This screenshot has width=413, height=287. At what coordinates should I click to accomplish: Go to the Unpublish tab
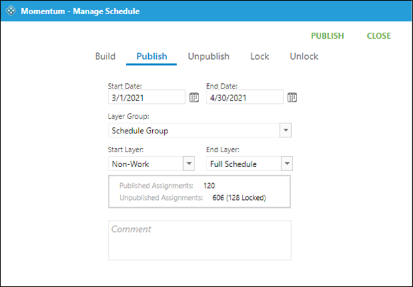(x=209, y=56)
